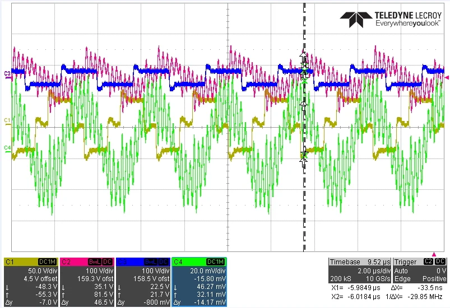Click the 2.00 µs/div timebase value
Viewport: 450px width, 308px height.
374,270
